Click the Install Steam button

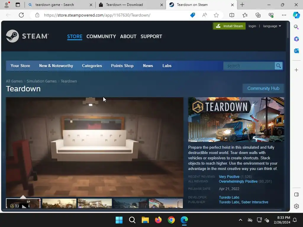[229, 26]
